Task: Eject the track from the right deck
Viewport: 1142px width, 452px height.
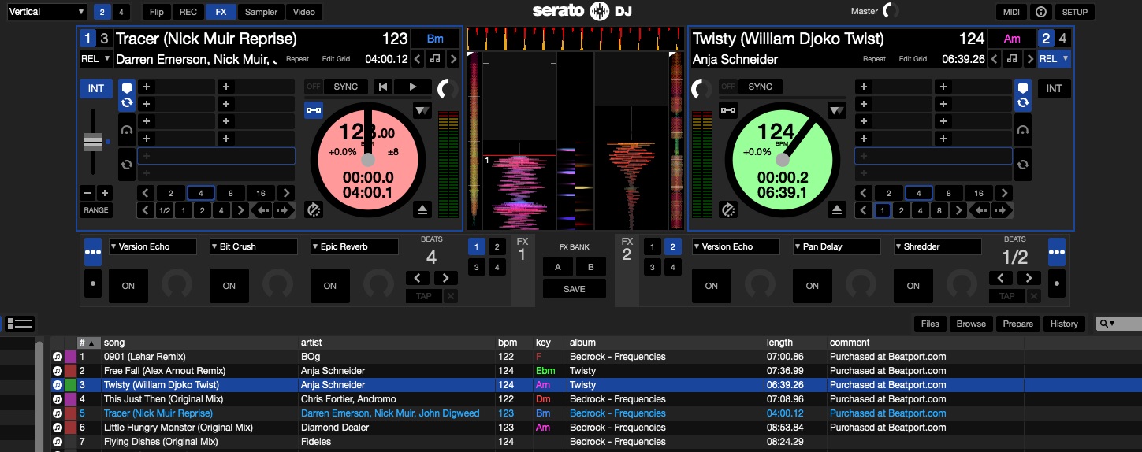Action: click(837, 209)
